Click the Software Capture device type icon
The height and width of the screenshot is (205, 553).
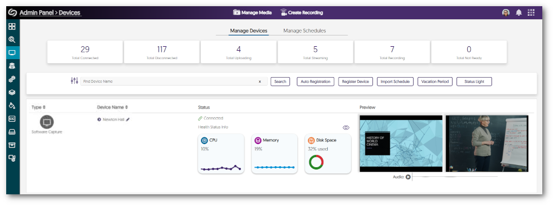pos(46,122)
